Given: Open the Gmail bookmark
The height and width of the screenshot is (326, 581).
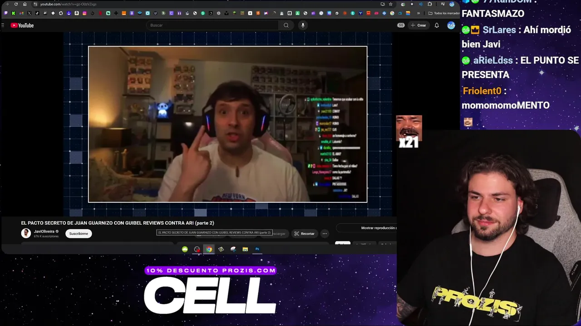Looking at the screenshot, I should coord(21,13).
